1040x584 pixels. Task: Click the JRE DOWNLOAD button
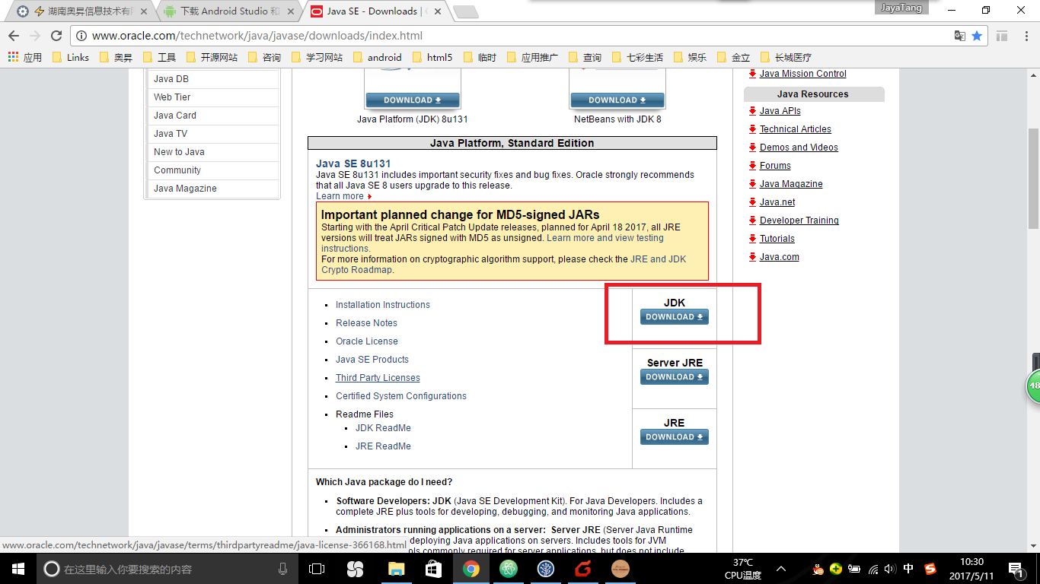tap(675, 437)
